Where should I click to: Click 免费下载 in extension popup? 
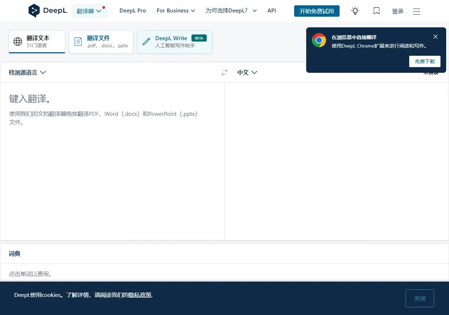(x=424, y=61)
